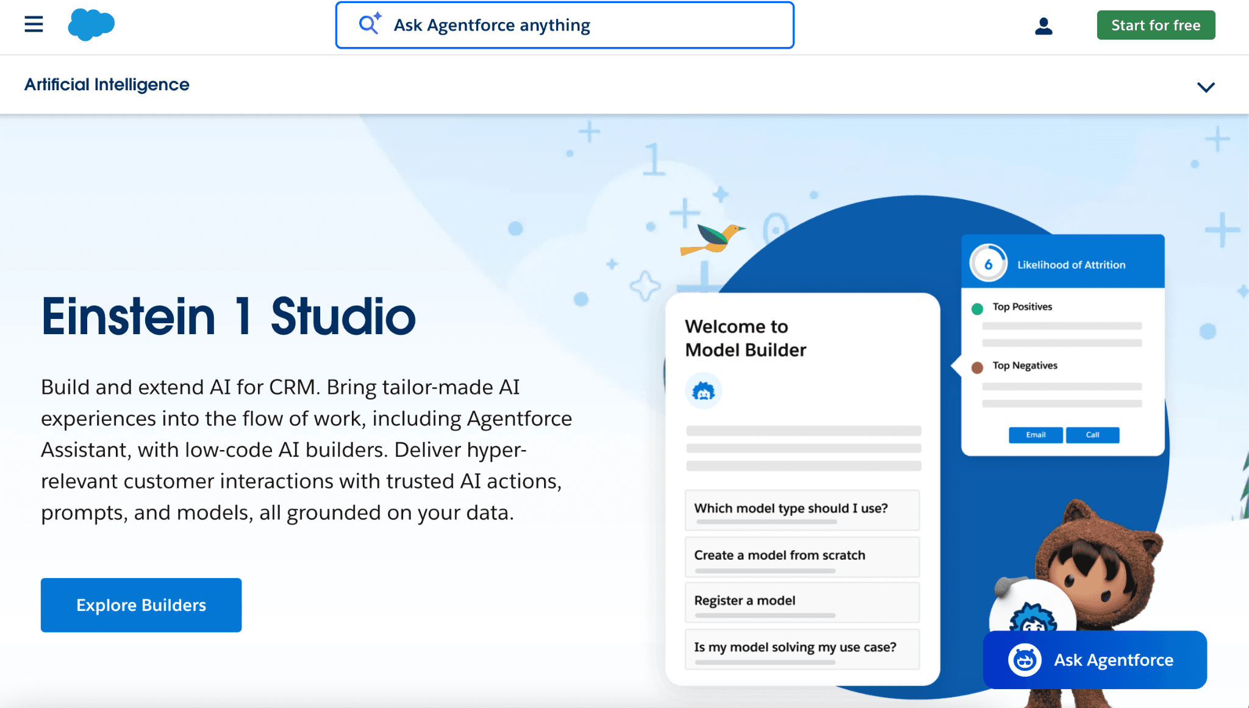Click the Explore Builders button
Image resolution: width=1249 pixels, height=708 pixels.
click(140, 604)
